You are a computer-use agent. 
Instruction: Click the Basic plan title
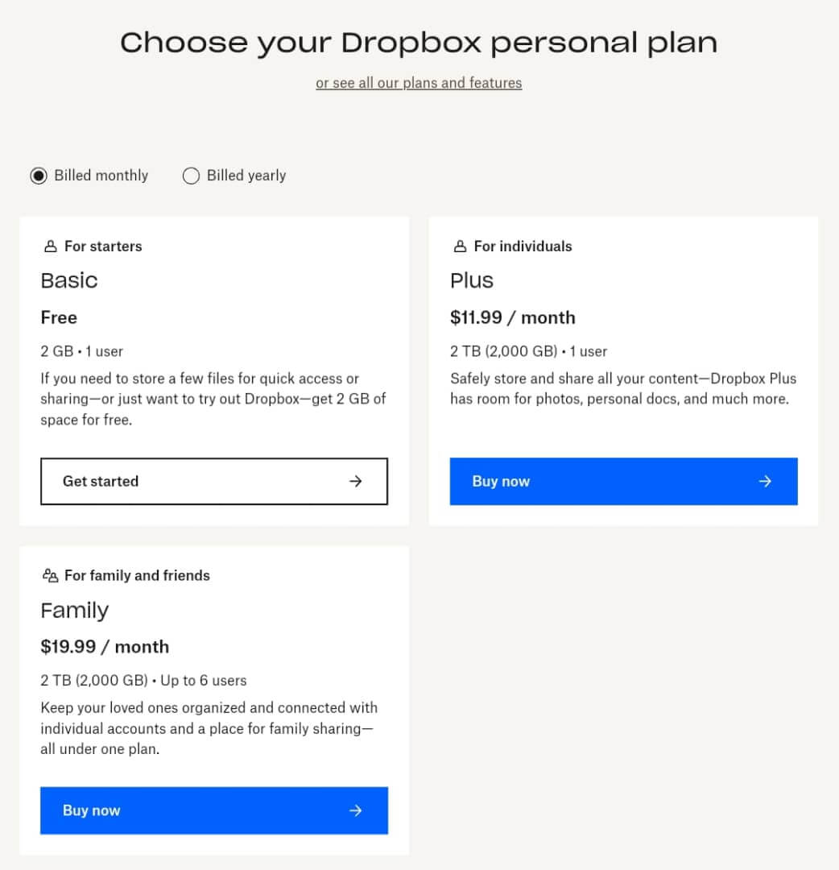tap(69, 280)
